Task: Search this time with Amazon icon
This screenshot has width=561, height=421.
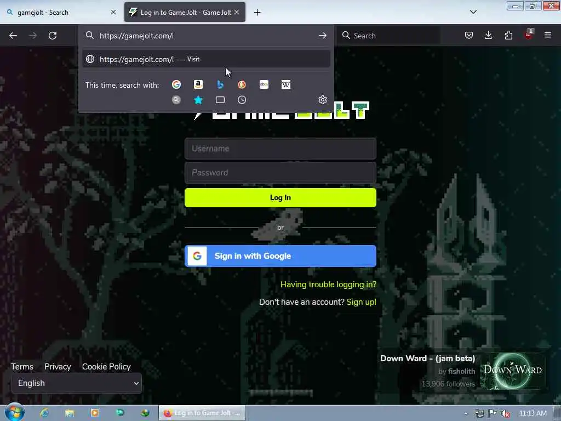Action: point(198,84)
